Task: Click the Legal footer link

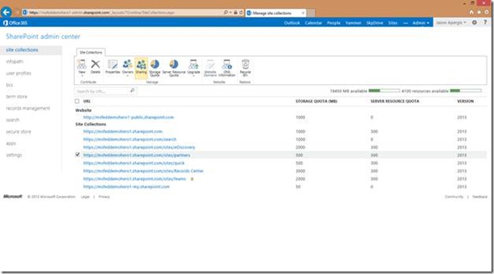Action: click(x=85, y=197)
